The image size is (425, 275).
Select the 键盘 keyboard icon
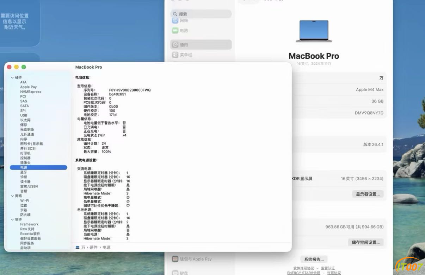(175, 273)
